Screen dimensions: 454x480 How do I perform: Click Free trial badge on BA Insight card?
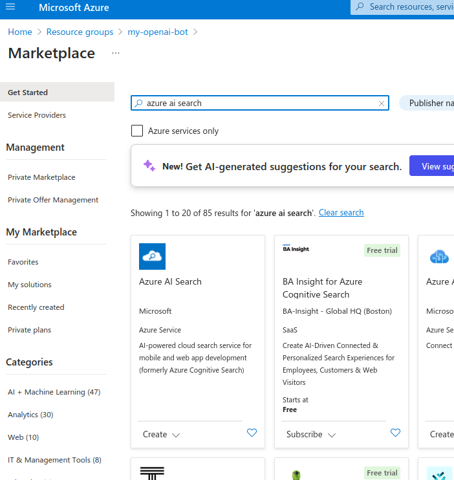(382, 250)
